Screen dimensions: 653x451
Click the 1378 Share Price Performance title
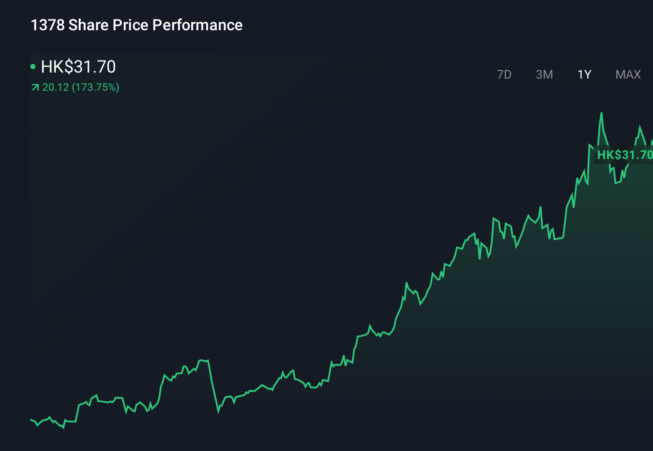[x=136, y=25]
